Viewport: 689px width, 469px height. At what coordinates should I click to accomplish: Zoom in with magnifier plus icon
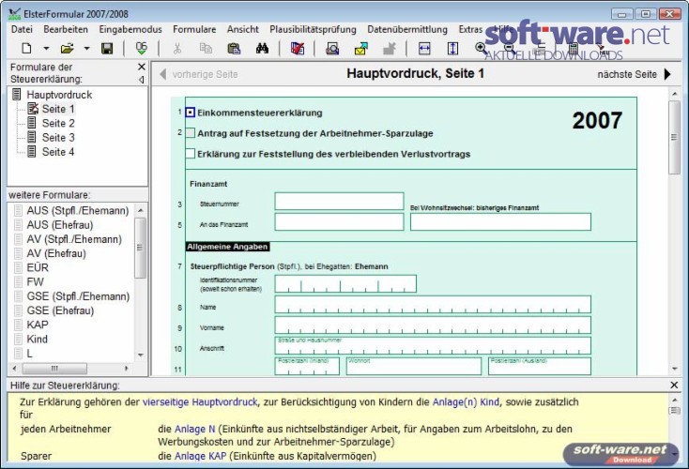click(481, 48)
